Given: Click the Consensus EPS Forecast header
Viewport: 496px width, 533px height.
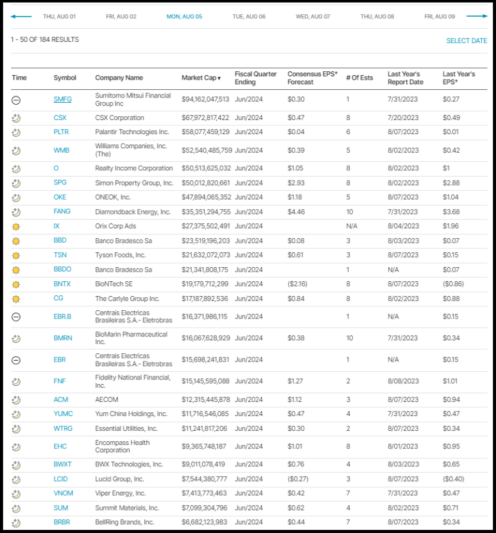Looking at the screenshot, I should click(312, 78).
